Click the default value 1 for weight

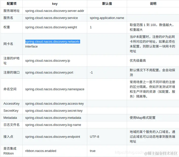[x=91, y=27]
